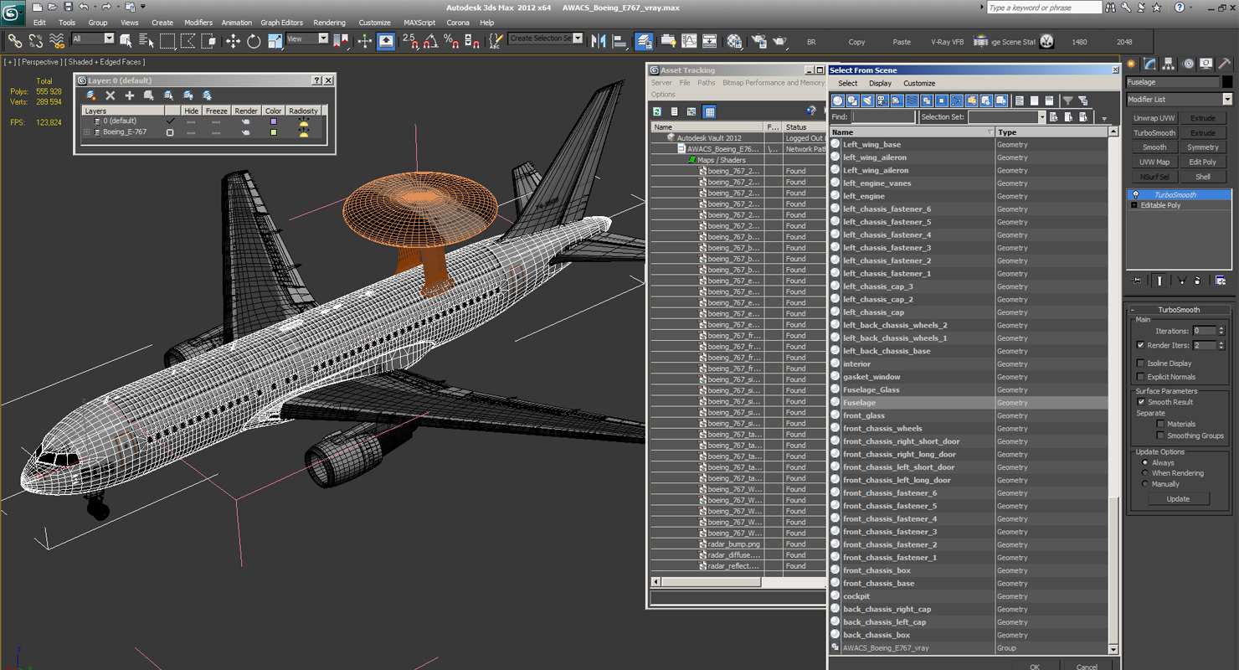Open Display menu in Select From Scene

[x=880, y=83]
